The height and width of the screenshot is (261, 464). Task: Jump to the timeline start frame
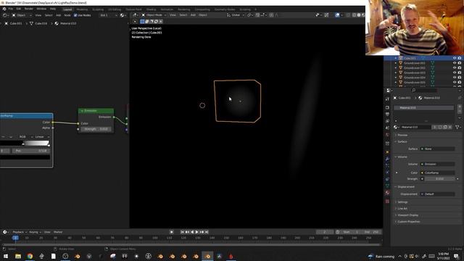(182, 232)
